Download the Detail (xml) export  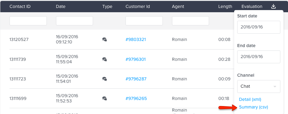[250, 100]
